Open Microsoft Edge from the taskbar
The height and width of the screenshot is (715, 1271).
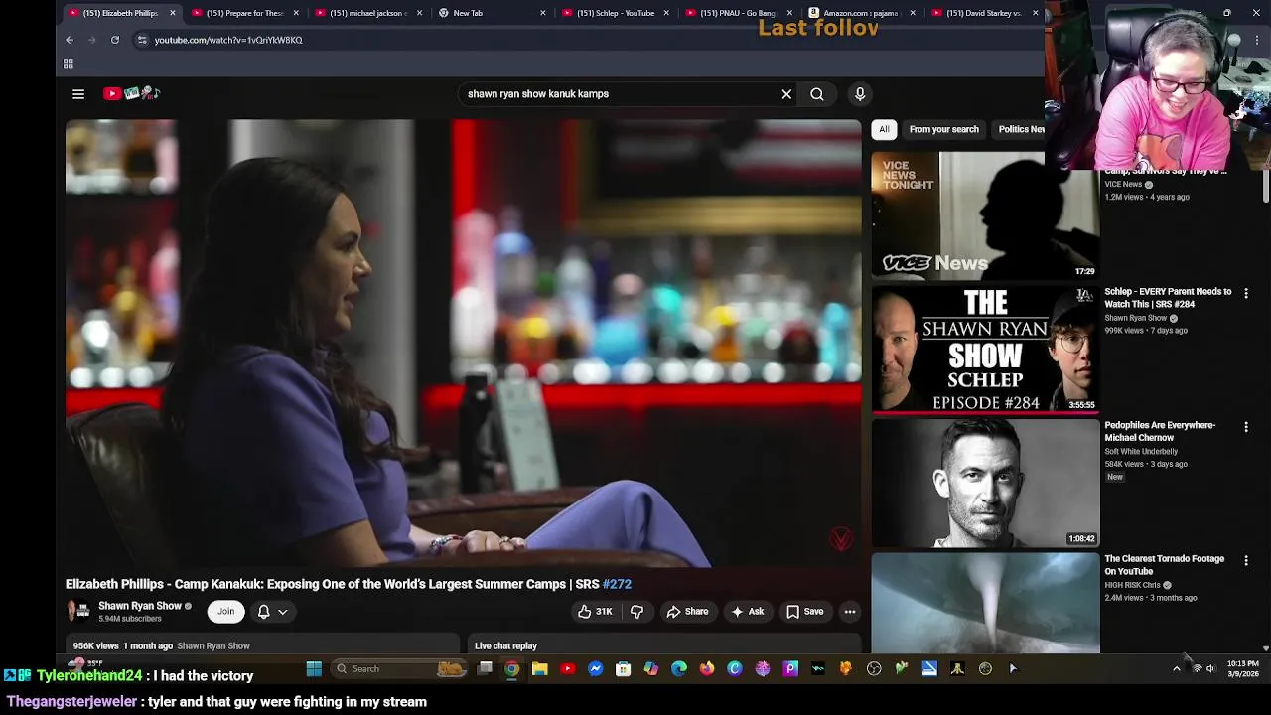pyautogui.click(x=678, y=669)
